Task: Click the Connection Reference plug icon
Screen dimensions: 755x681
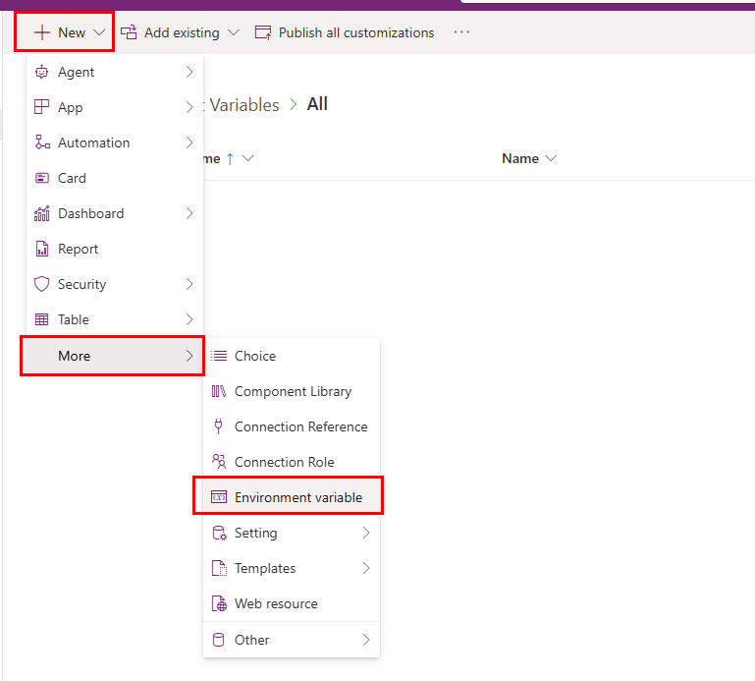Action: pyautogui.click(x=218, y=426)
